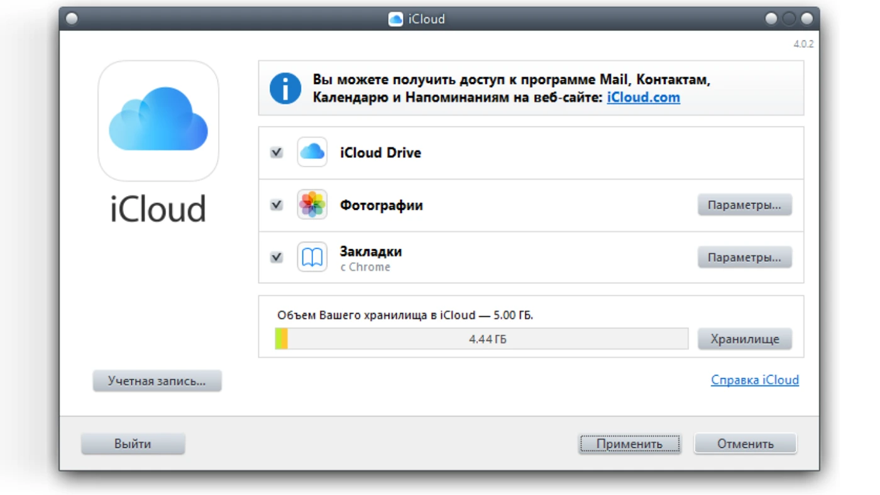This screenshot has width=880, height=495.
Task: Click the Закладки open book icon
Action: 312,257
